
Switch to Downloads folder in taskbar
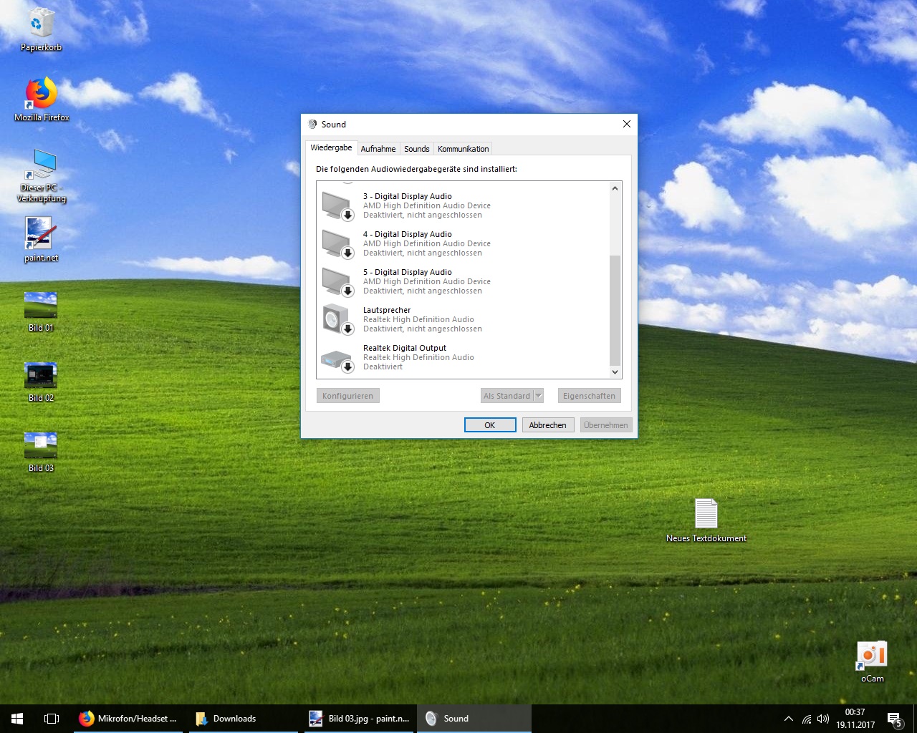point(244,719)
